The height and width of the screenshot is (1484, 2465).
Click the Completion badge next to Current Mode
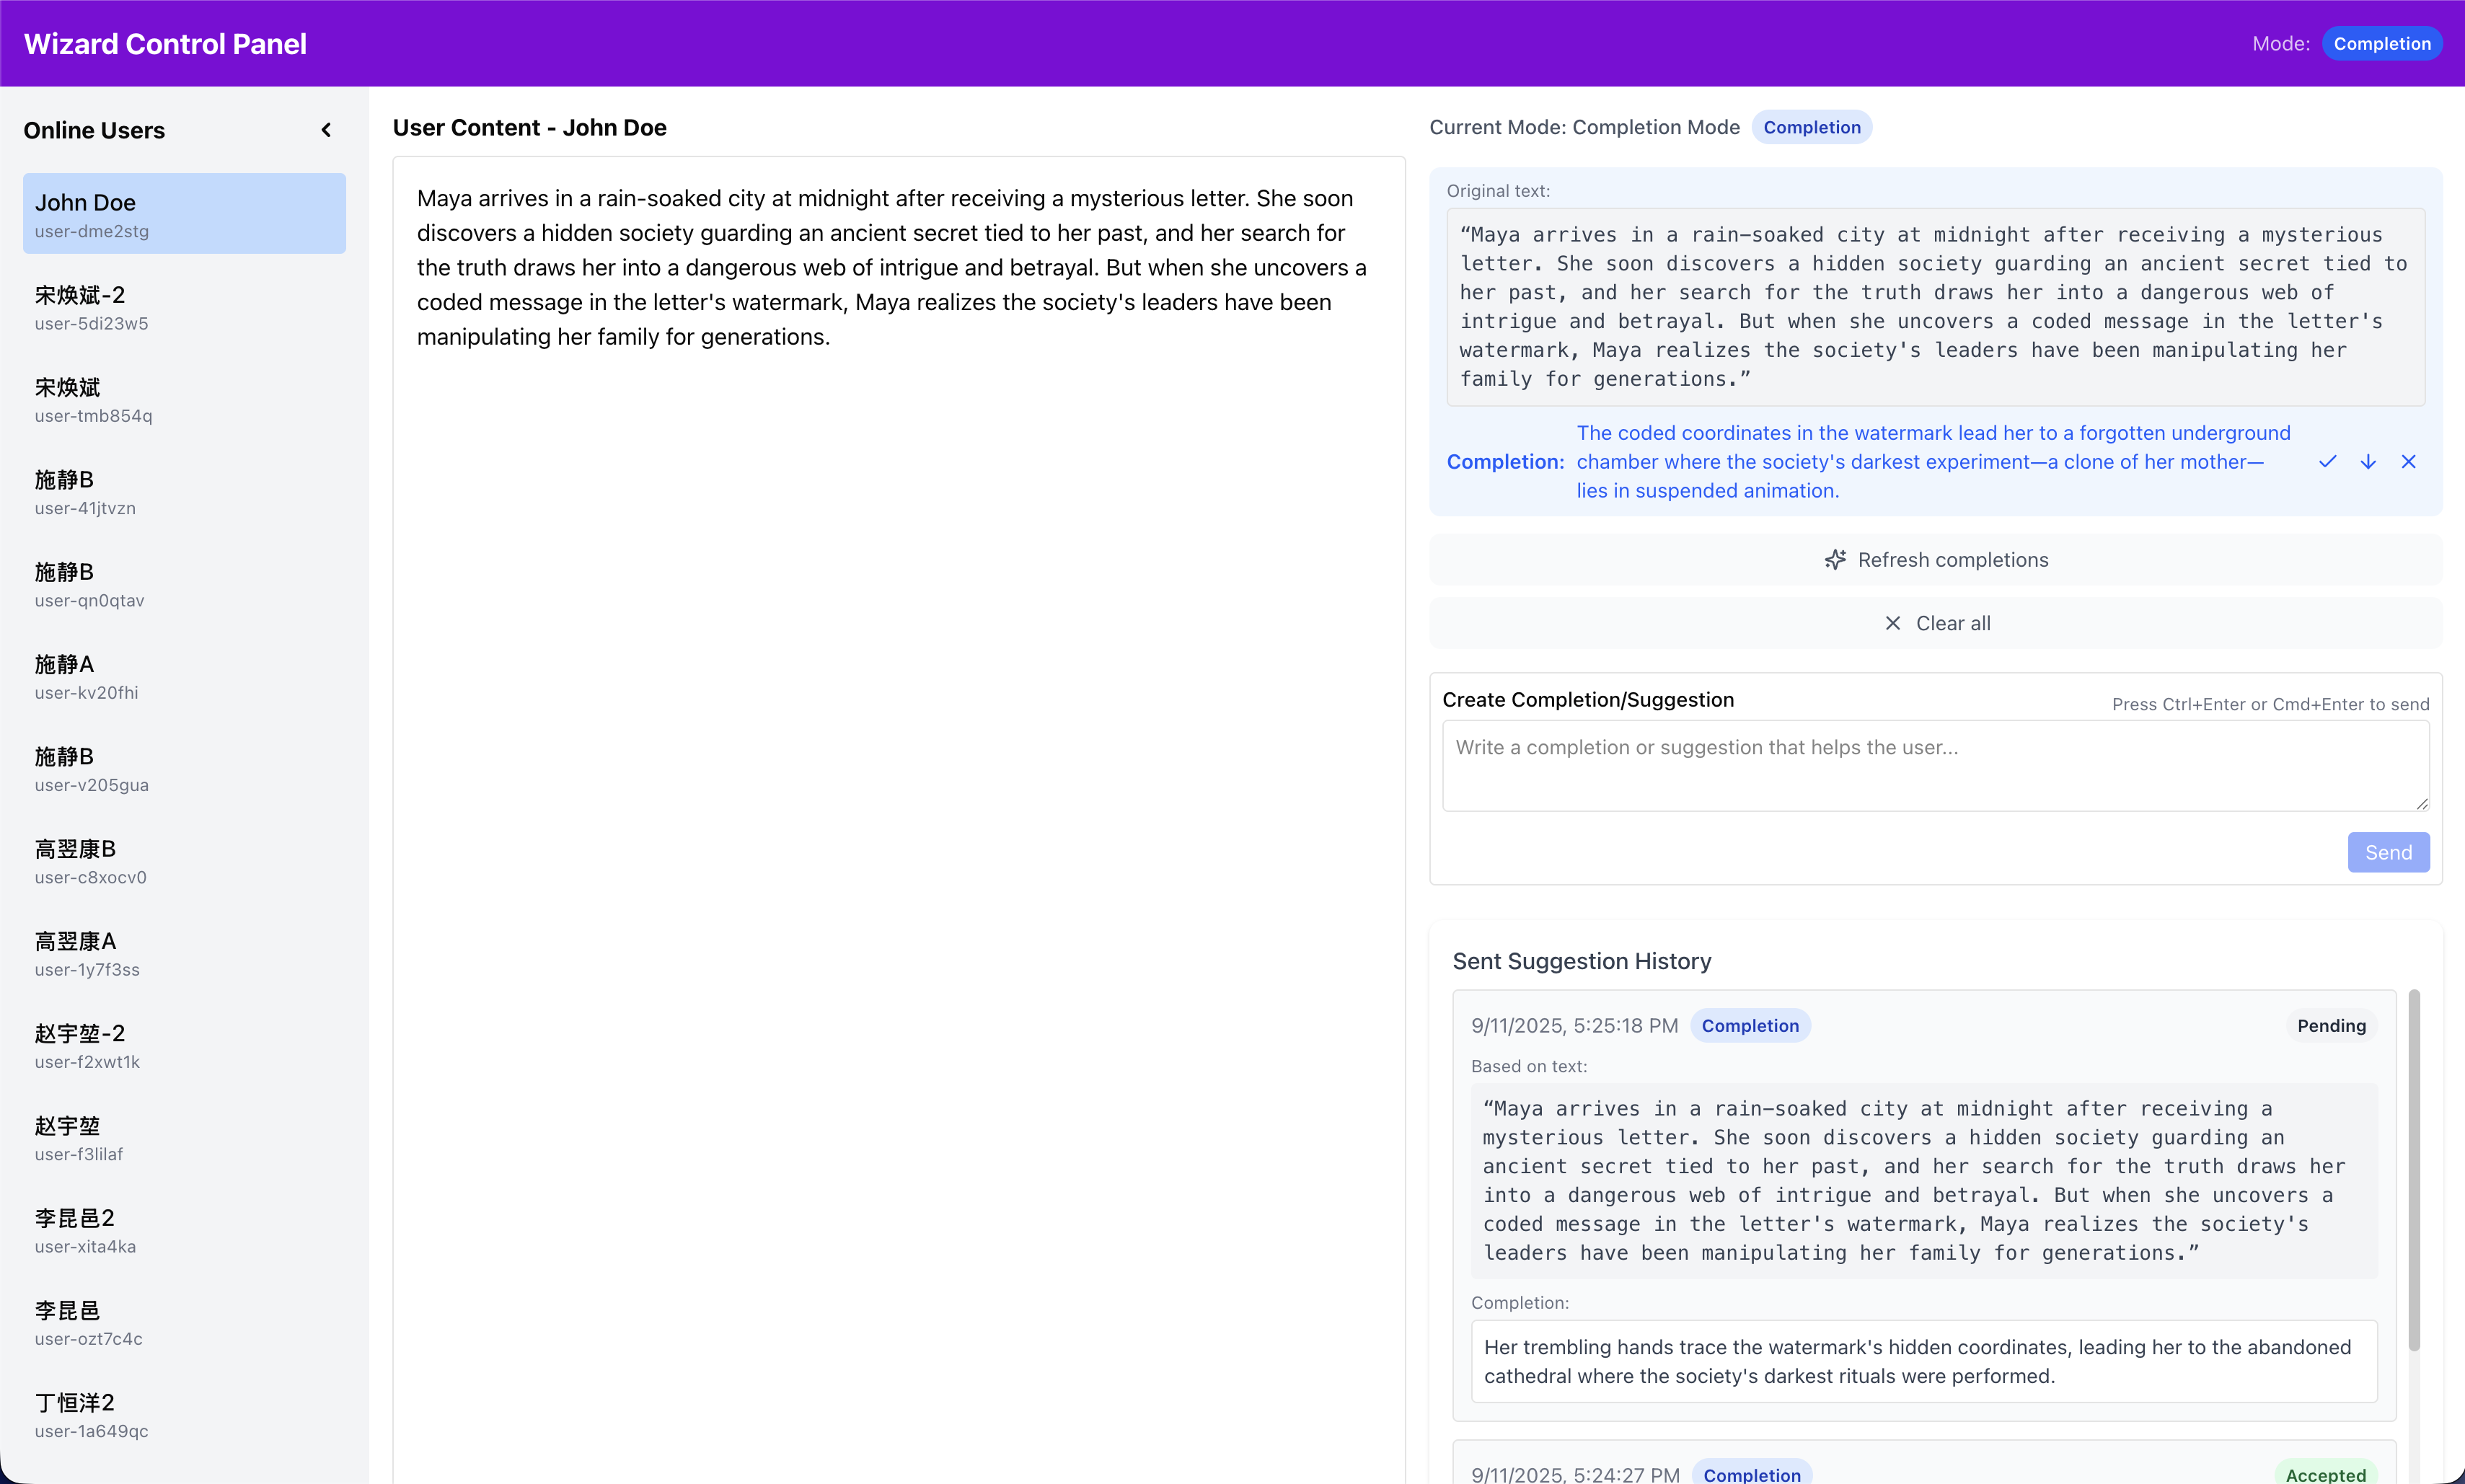(x=1811, y=127)
